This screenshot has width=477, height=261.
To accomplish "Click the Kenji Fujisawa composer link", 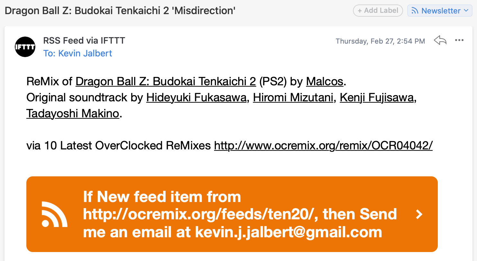I will pos(377,97).
